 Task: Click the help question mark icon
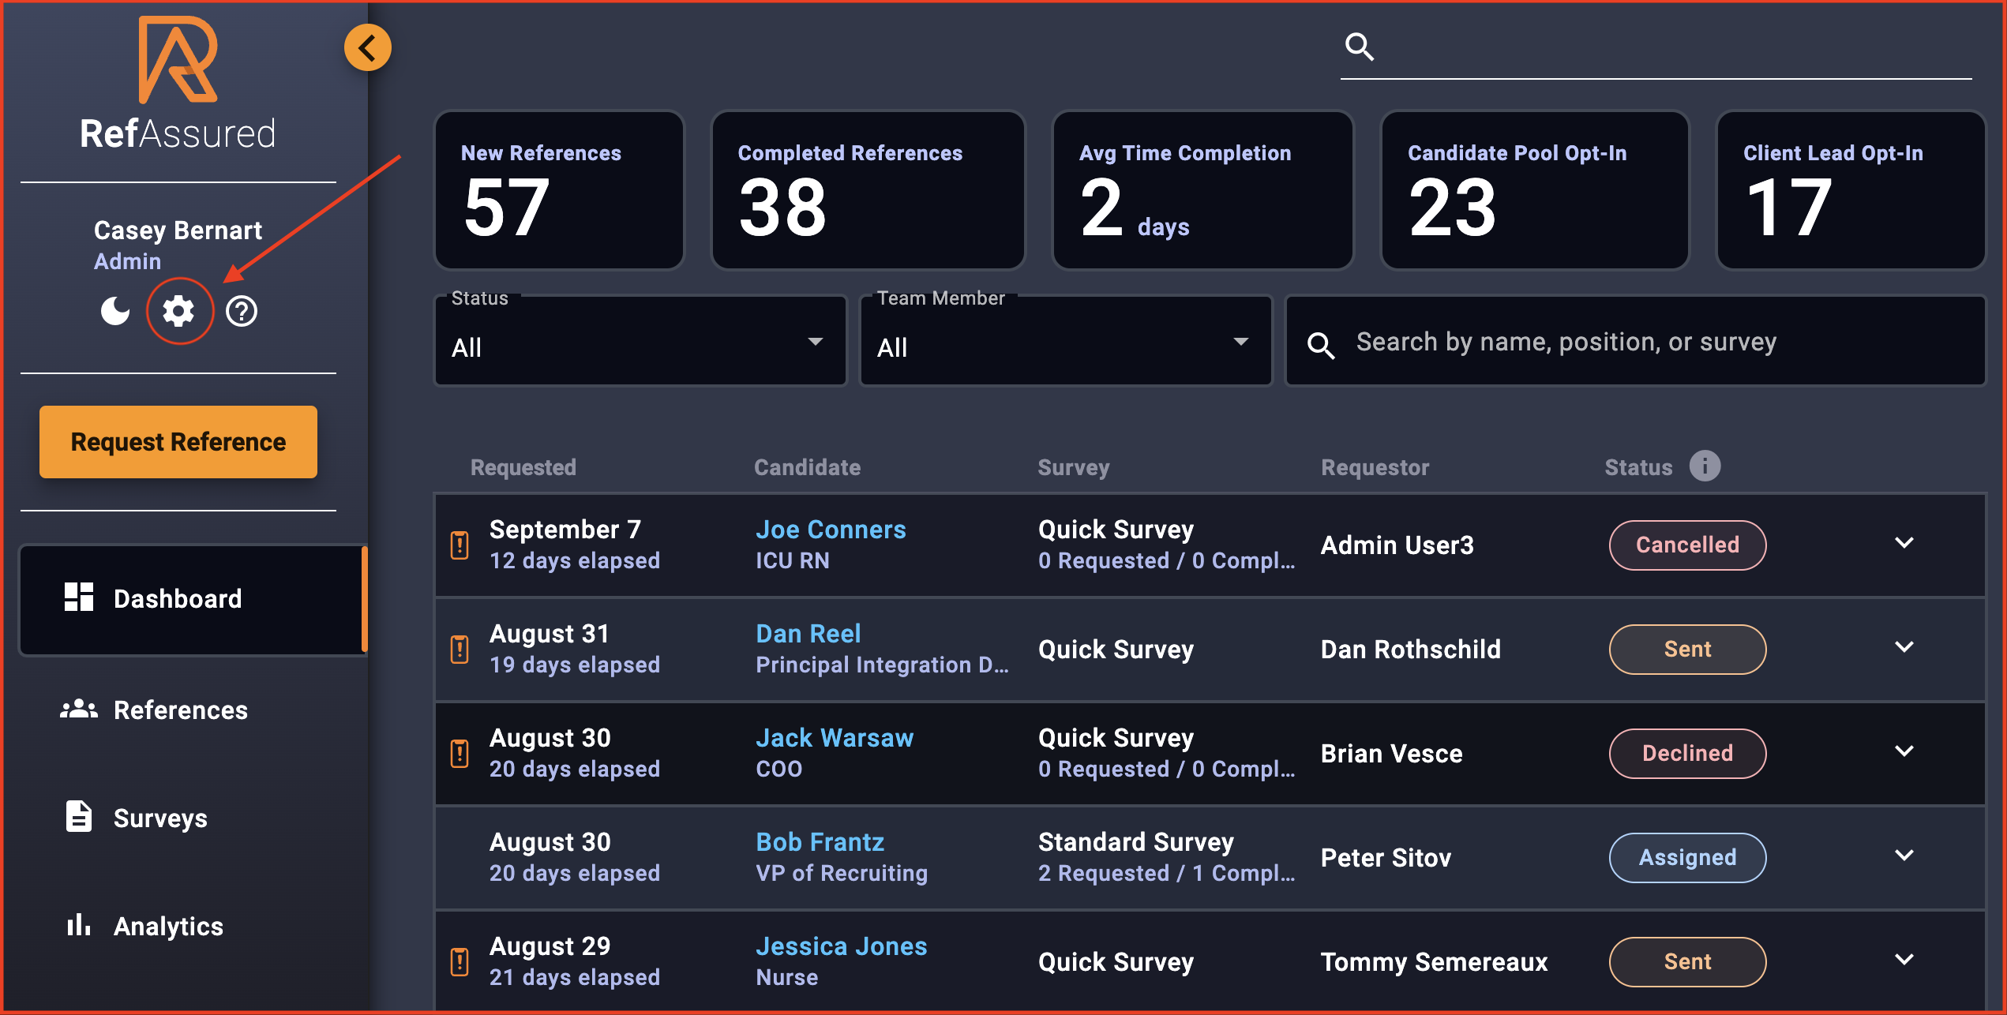point(242,311)
